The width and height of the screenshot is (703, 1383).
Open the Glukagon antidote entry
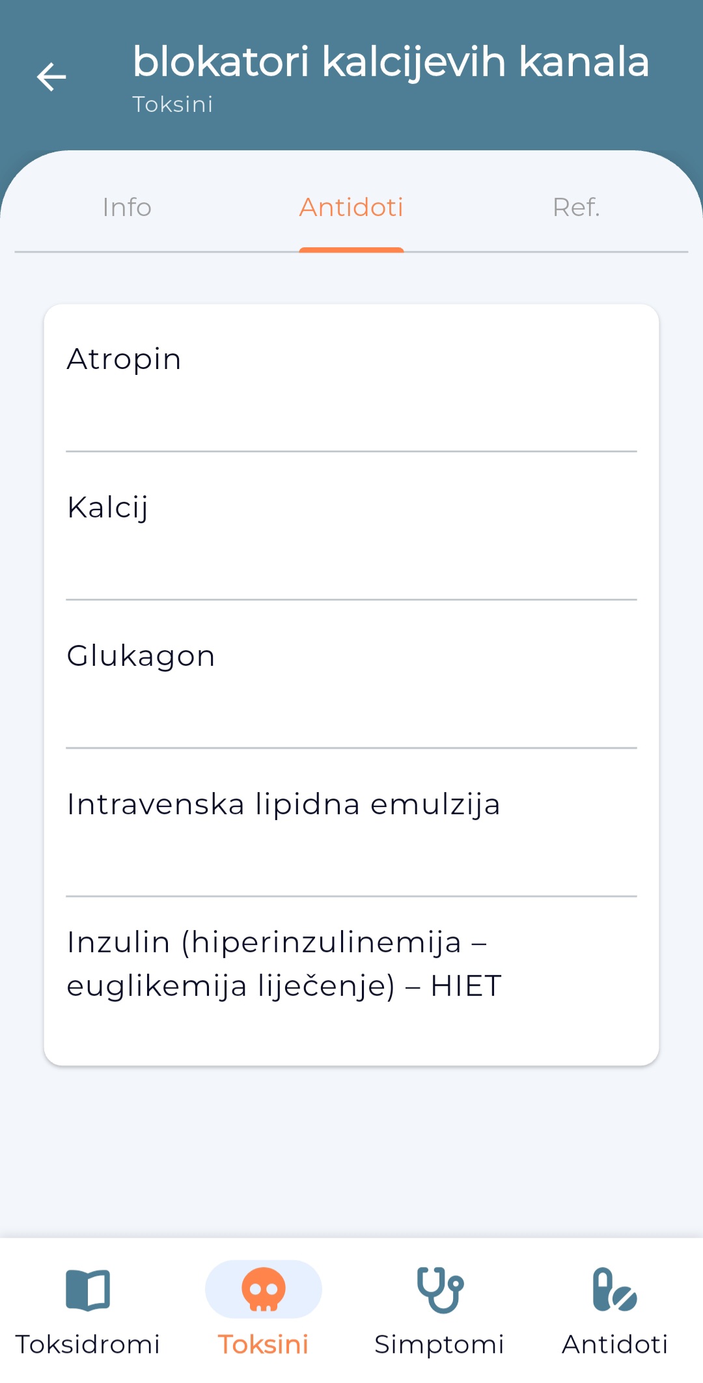pyautogui.click(x=351, y=674)
